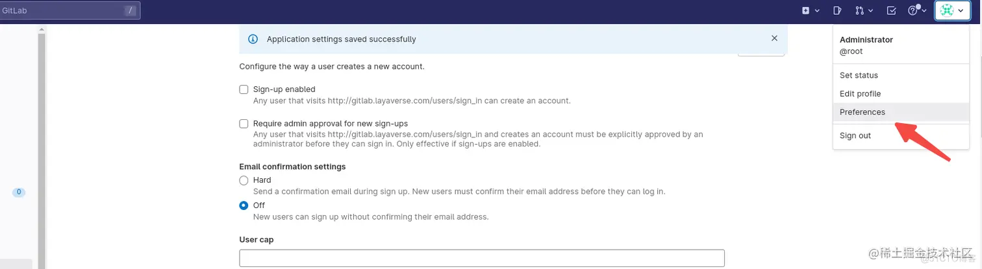Expand the Help menu dropdown chevron
The height and width of the screenshot is (269, 982).
pyautogui.click(x=925, y=11)
